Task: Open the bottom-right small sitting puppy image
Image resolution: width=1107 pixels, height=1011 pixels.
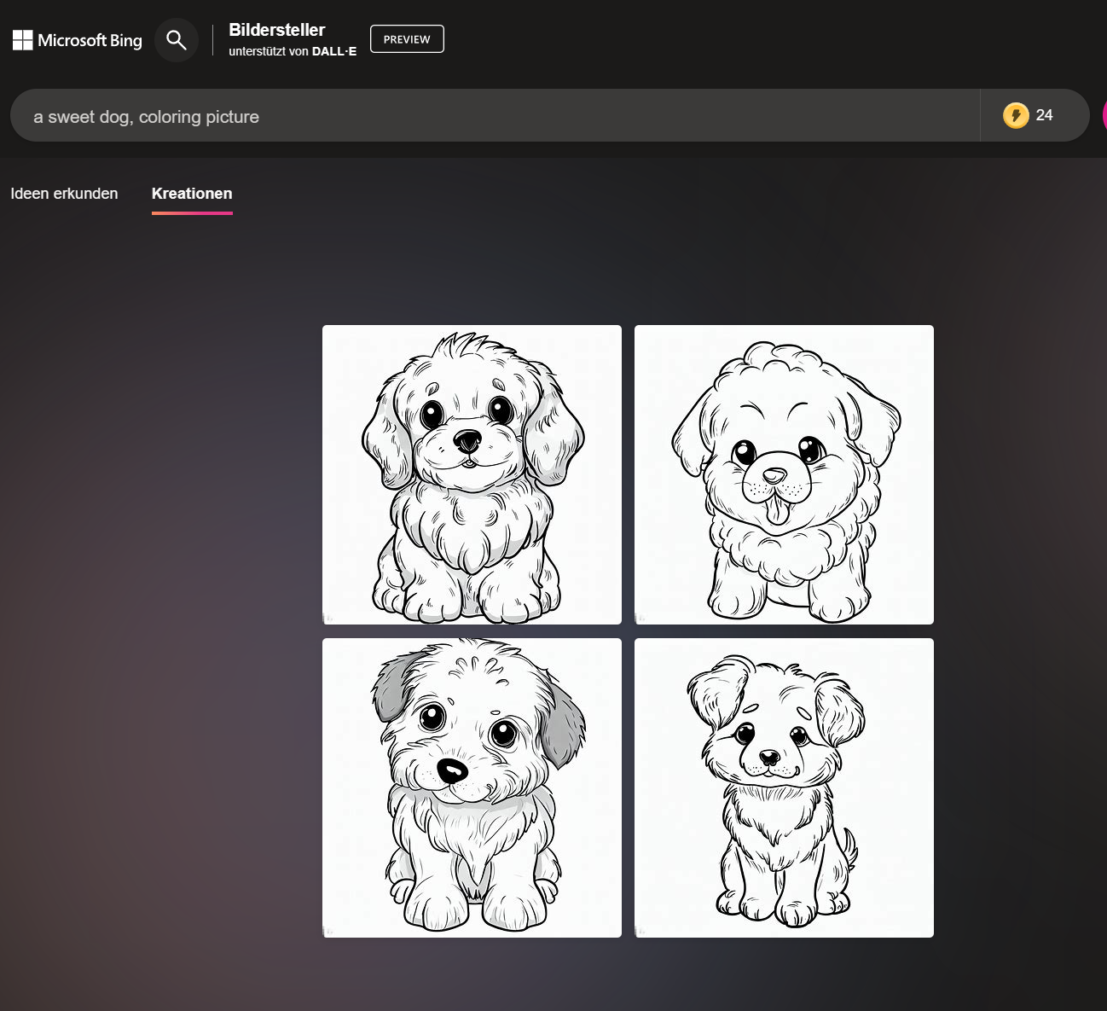Action: [x=784, y=787]
